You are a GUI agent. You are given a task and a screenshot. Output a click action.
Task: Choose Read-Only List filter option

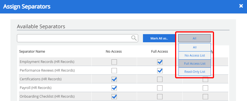coord(195,72)
